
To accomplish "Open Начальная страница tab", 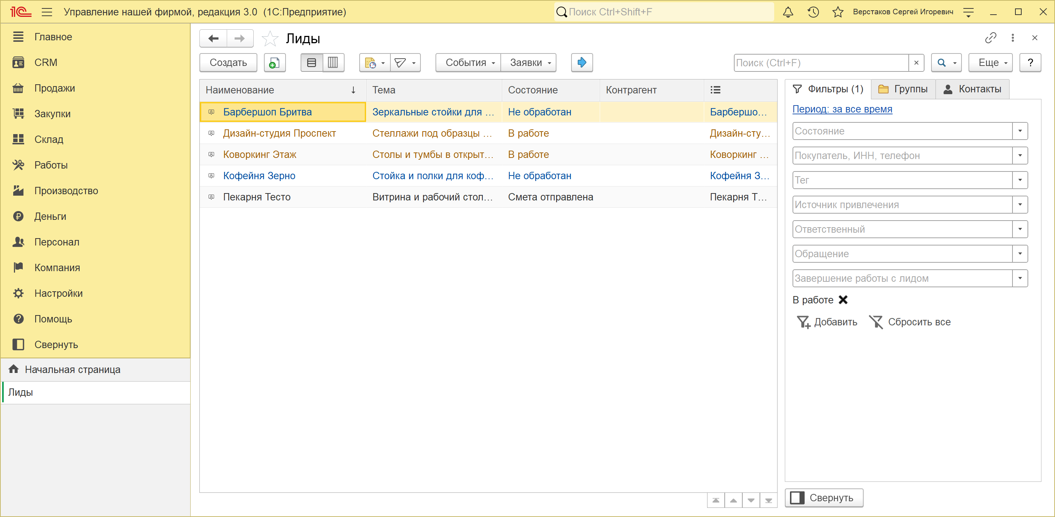I will pos(95,370).
